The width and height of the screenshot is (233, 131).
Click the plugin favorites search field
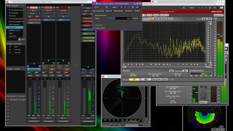(12, 39)
